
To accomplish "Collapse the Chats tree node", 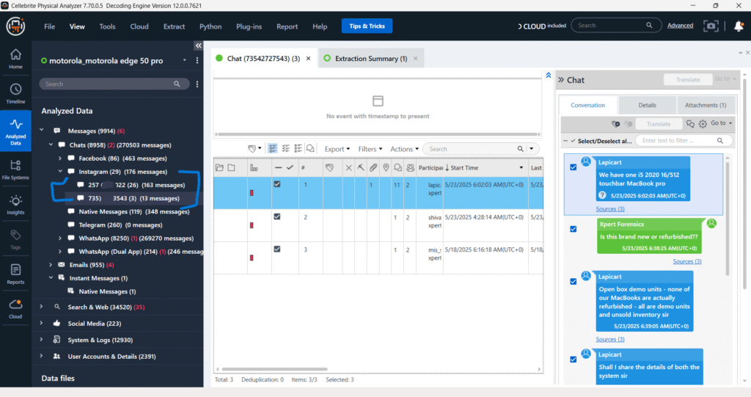I will pyautogui.click(x=51, y=145).
